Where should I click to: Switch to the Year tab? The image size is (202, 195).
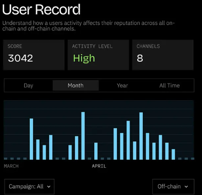click(123, 86)
